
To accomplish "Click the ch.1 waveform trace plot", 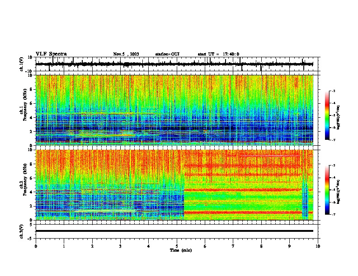I will pyautogui.click(x=174, y=64).
